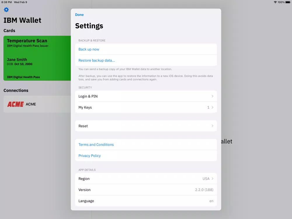Open the Terms and Conditions link
Screen dimensions: 292x219
pos(96,145)
